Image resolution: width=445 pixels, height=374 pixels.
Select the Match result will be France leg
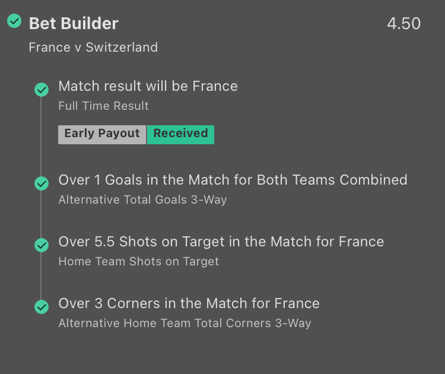click(x=148, y=86)
